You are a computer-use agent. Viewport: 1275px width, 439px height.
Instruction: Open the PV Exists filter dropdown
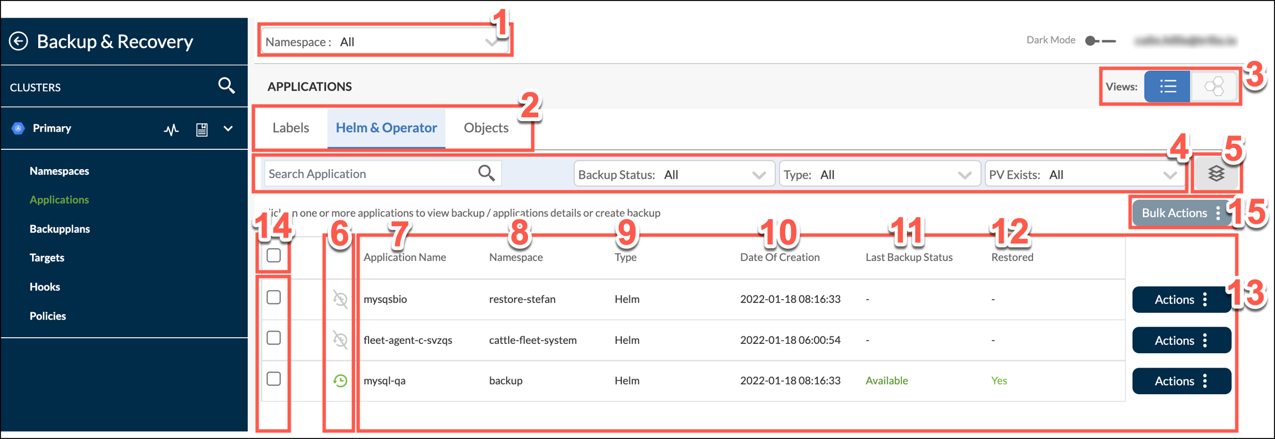point(1084,175)
